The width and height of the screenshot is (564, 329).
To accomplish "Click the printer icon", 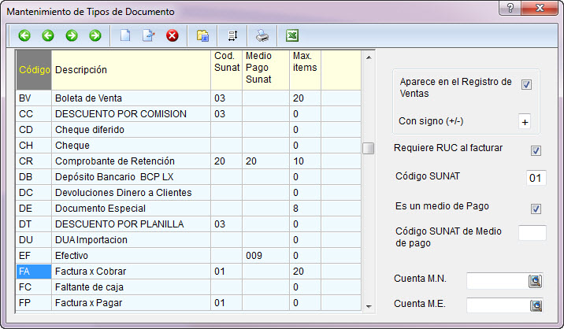I will point(262,35).
